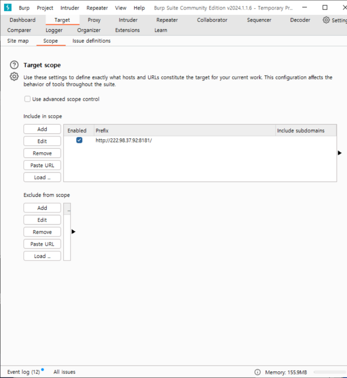Click the collapsed Exclude from scope table header
This screenshot has width=347, height=378.
pyautogui.click(x=67, y=209)
